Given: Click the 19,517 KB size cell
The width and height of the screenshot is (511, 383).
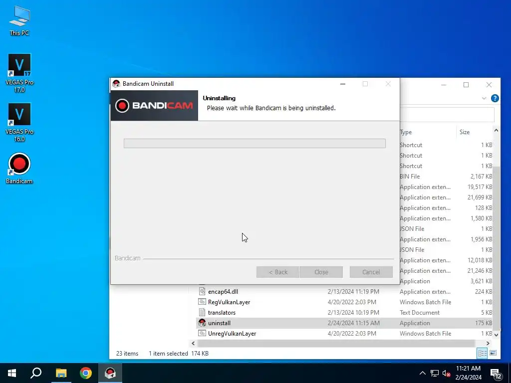Looking at the screenshot, I should tap(480, 187).
